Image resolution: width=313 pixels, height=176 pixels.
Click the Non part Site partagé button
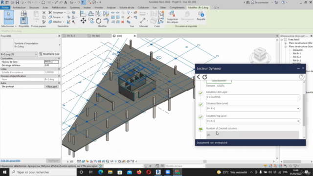pyautogui.click(x=51, y=87)
